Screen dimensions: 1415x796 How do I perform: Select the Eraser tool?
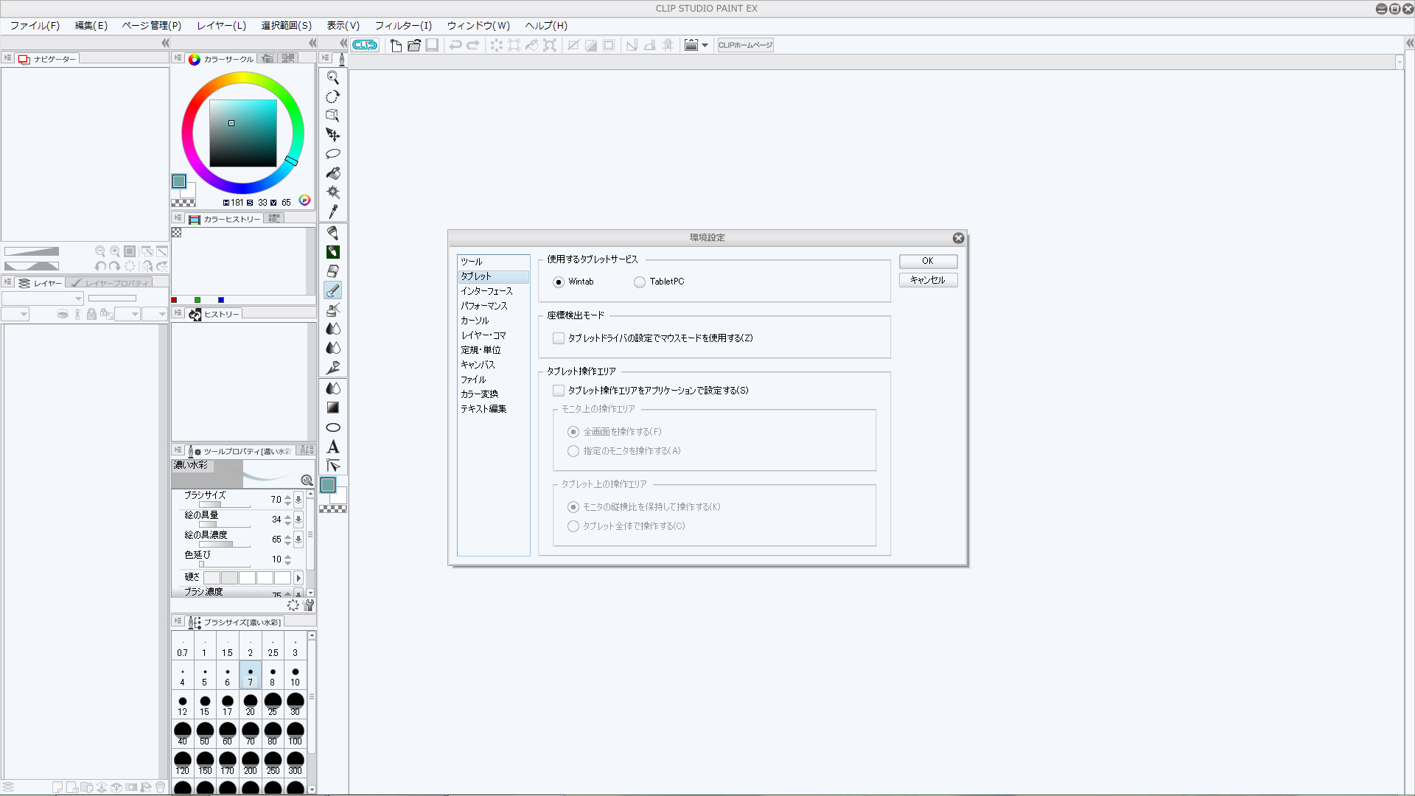pos(333,271)
